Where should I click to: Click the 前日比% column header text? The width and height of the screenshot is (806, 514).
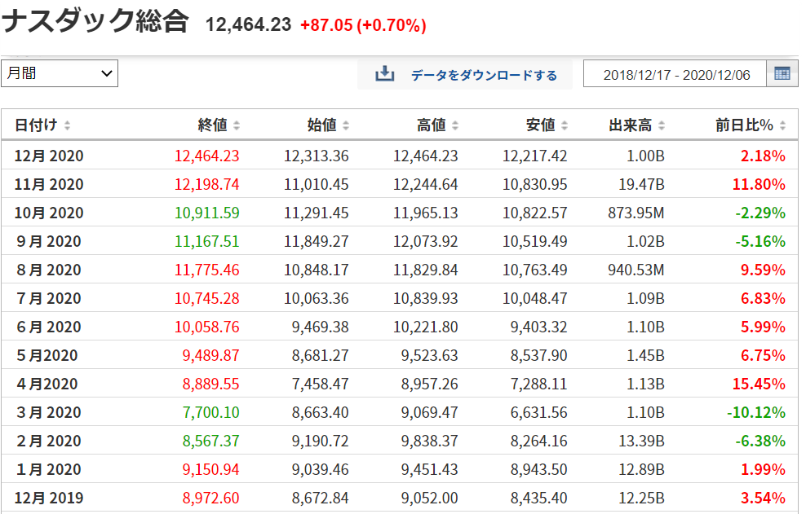(x=744, y=125)
